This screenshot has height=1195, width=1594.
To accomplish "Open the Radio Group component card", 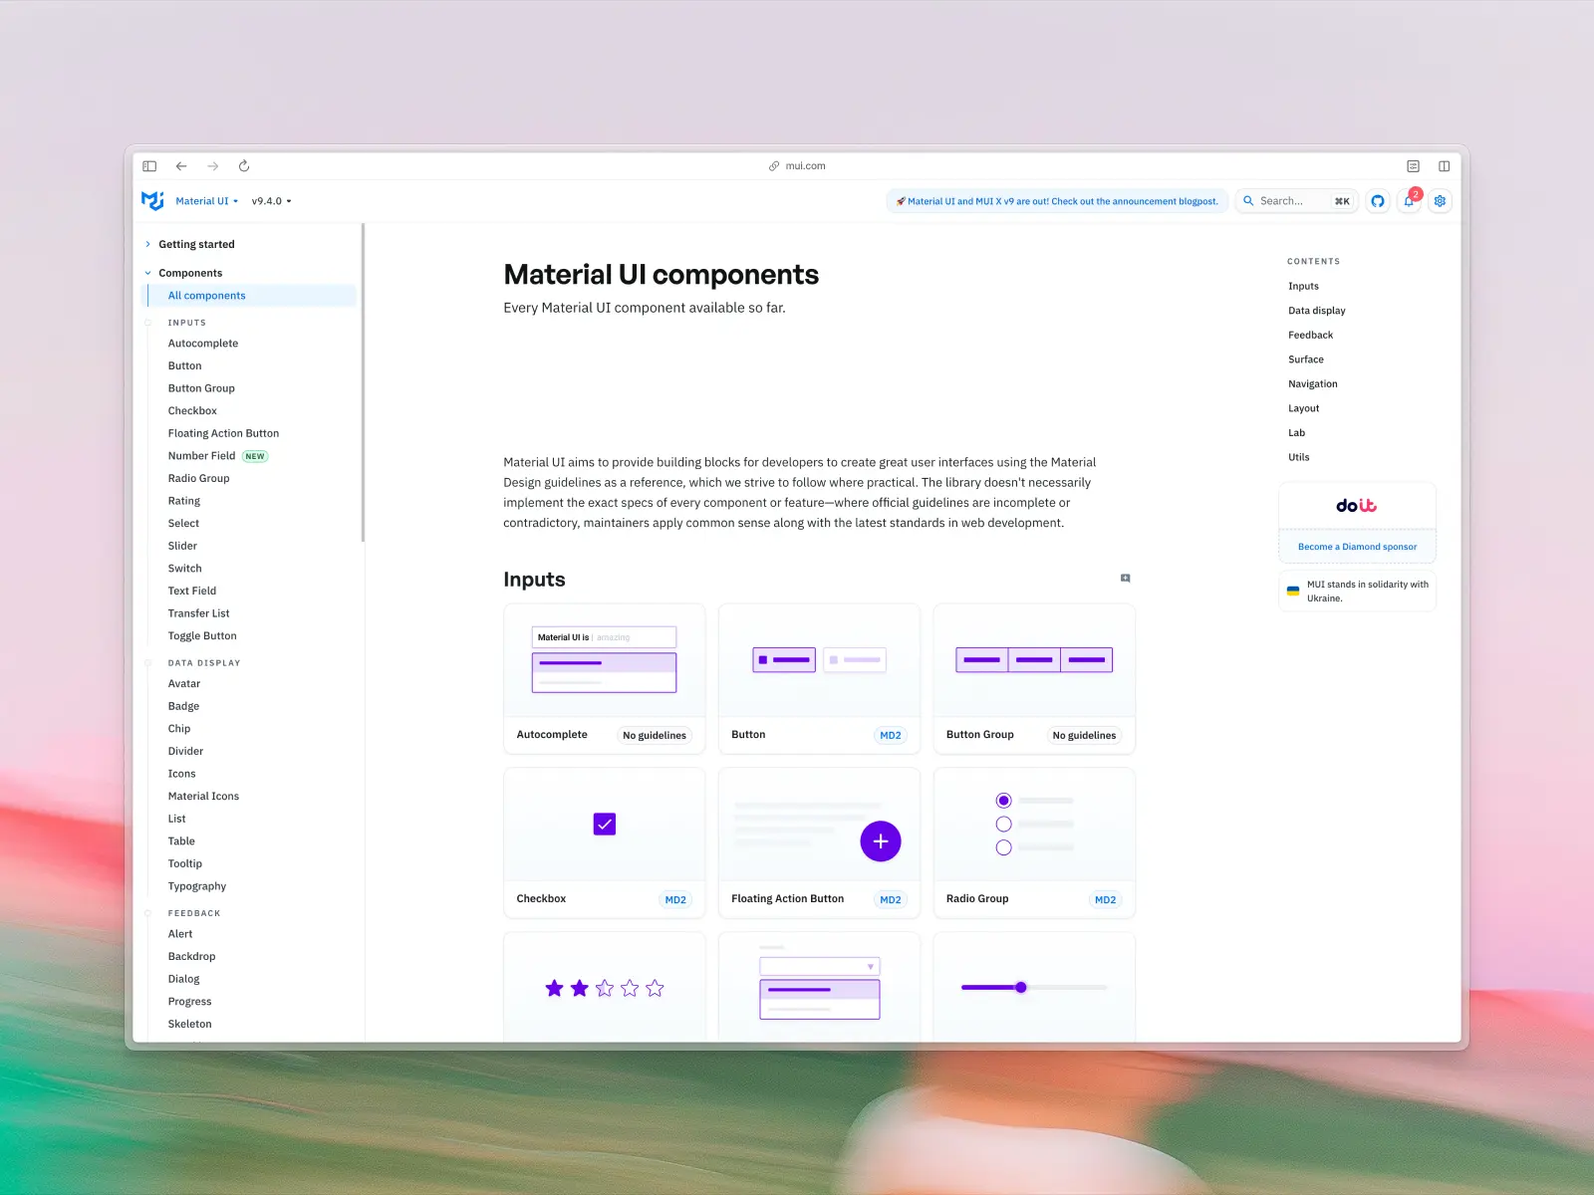I will pos(1034,843).
